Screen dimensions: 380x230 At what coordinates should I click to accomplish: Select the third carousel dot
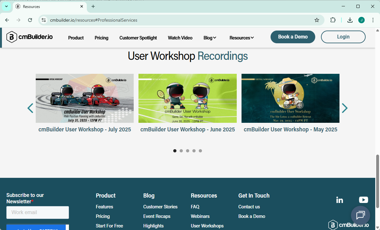click(x=188, y=151)
